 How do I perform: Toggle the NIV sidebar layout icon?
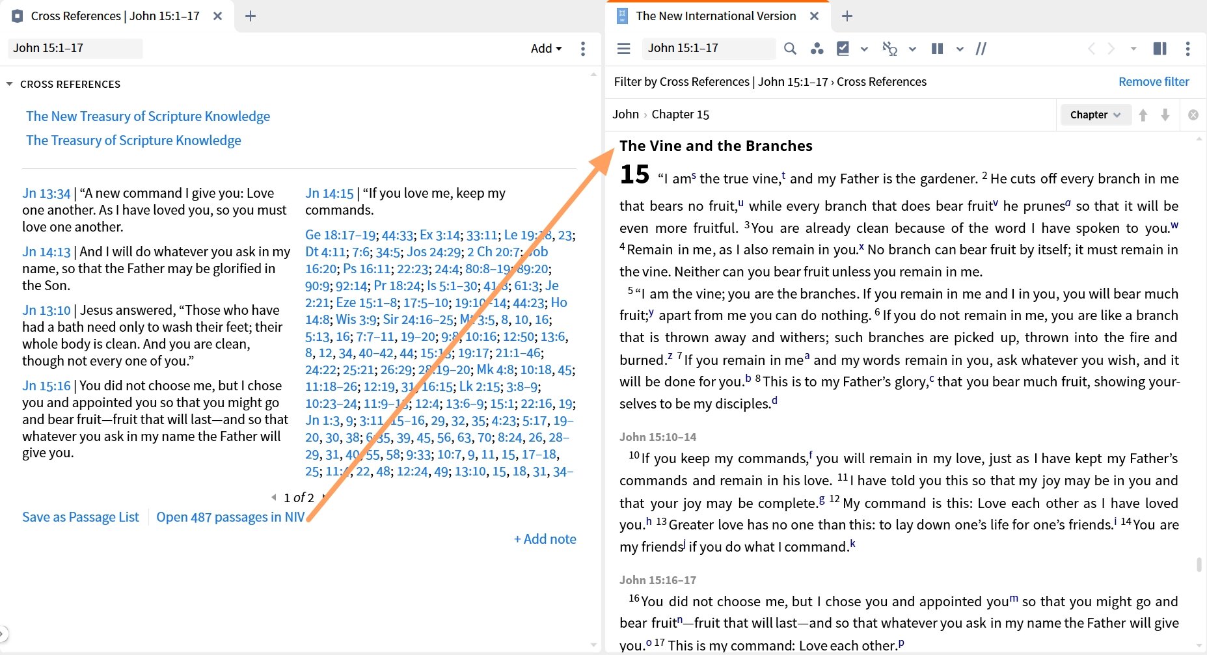pos(1160,48)
